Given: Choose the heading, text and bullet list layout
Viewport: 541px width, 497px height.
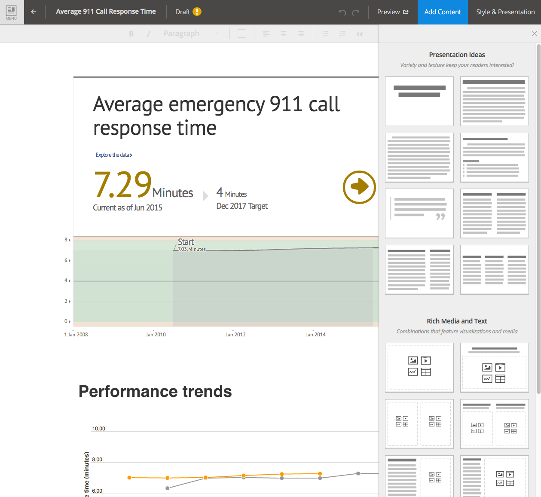Looking at the screenshot, I should pyautogui.click(x=494, y=158).
